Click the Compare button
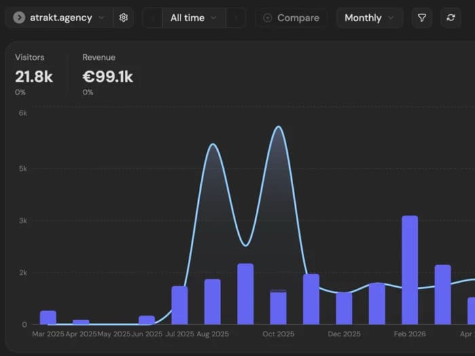Screen dimensions: 475x356 (x=291, y=18)
